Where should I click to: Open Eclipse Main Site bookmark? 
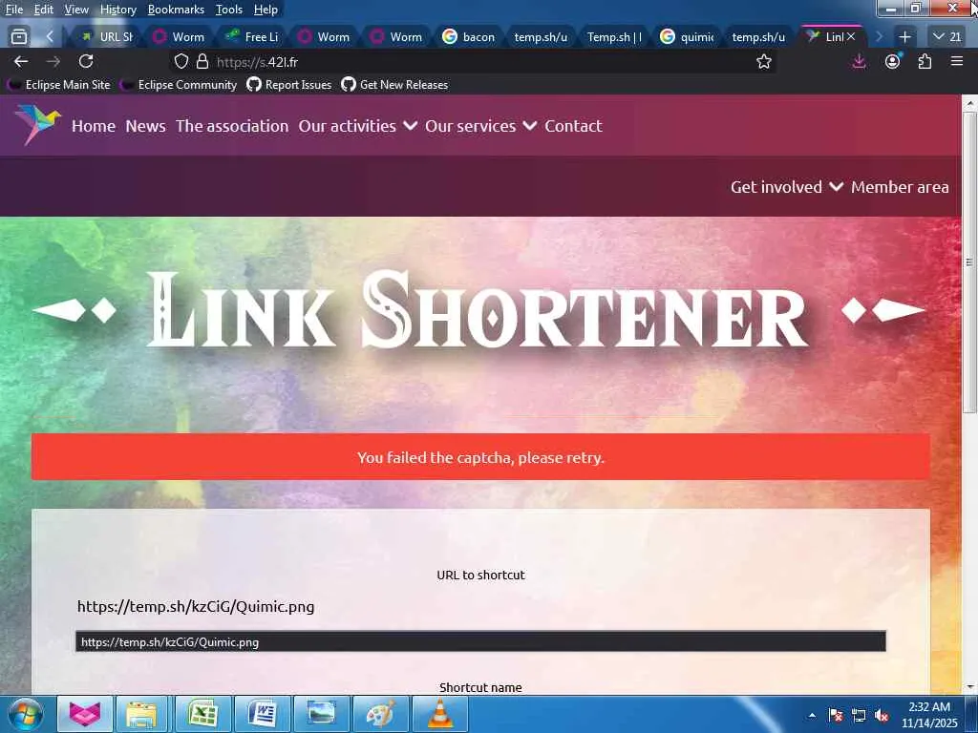click(x=60, y=85)
